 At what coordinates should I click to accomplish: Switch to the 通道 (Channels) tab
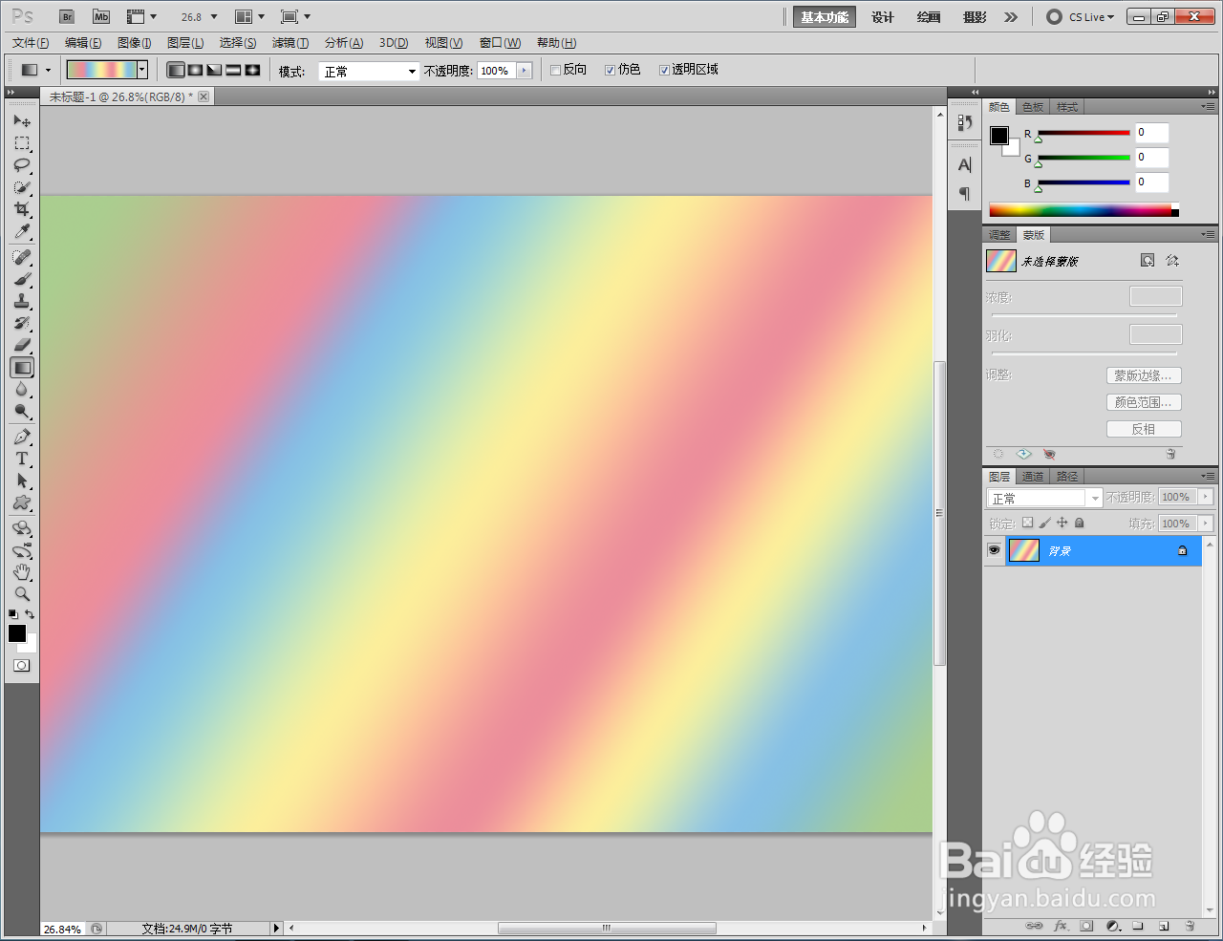click(1033, 476)
